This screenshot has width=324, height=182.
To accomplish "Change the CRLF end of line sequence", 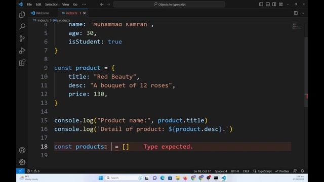I will pos(246,171).
